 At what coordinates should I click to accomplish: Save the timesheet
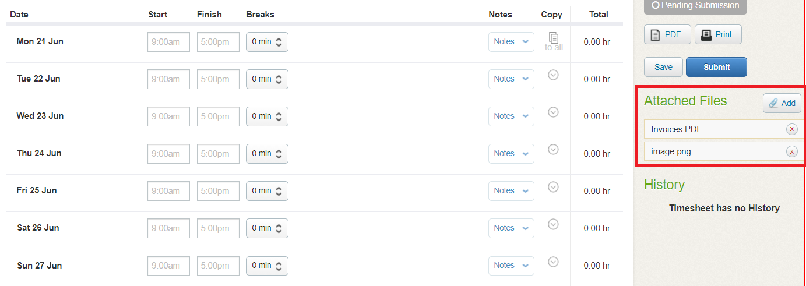(663, 67)
